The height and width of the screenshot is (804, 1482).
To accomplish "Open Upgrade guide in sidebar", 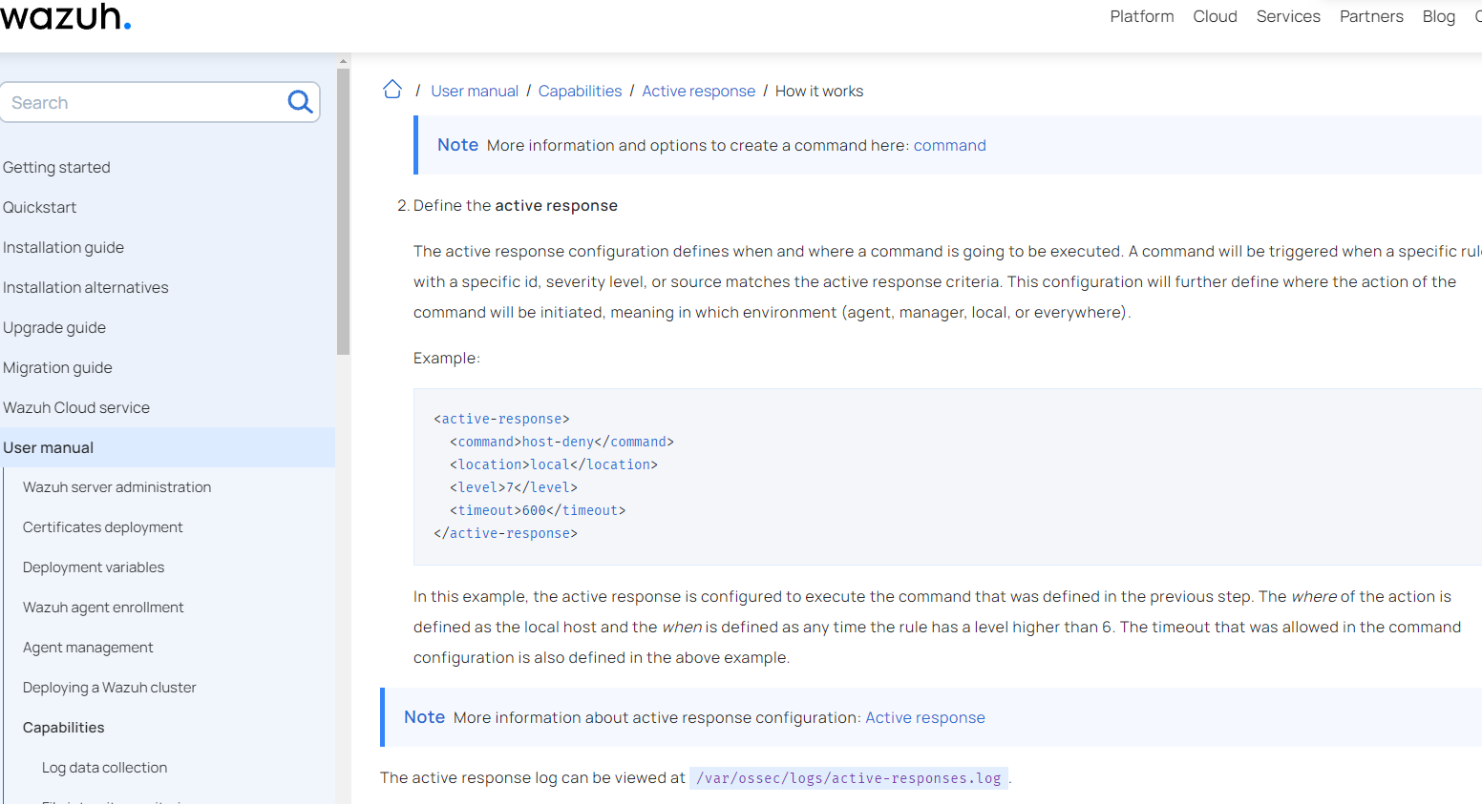I will (54, 327).
